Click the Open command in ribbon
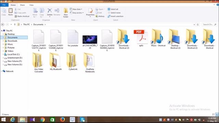This screenshot has width=219, height=123. coord(100,9)
